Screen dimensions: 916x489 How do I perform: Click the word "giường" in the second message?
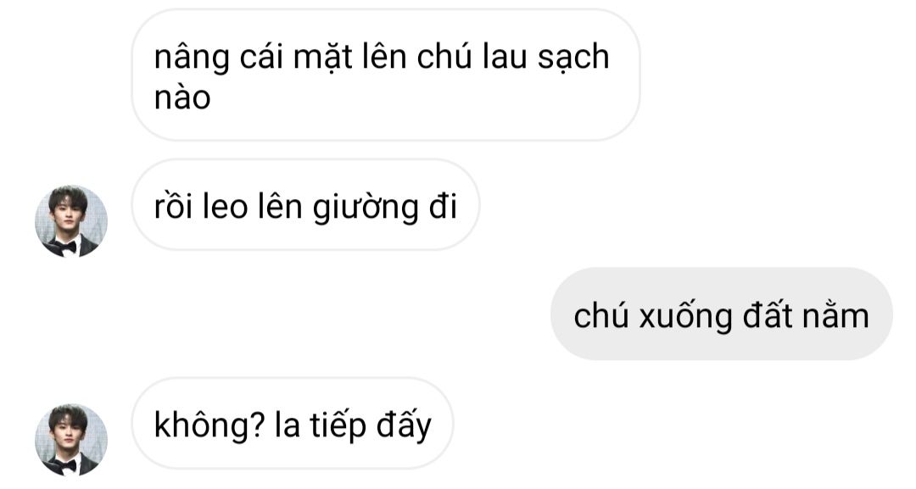click(x=366, y=208)
